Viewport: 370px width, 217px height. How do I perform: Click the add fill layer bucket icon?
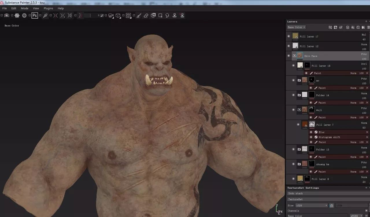tap(353, 27)
